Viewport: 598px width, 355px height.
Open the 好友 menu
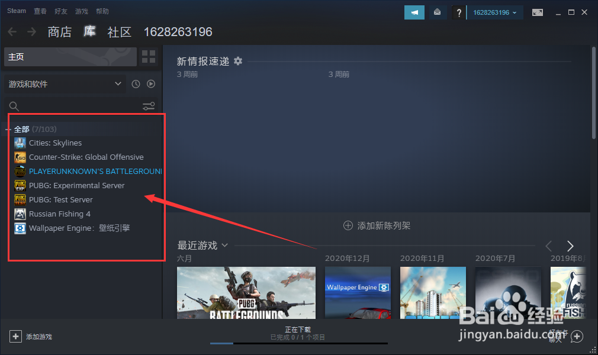[61, 11]
